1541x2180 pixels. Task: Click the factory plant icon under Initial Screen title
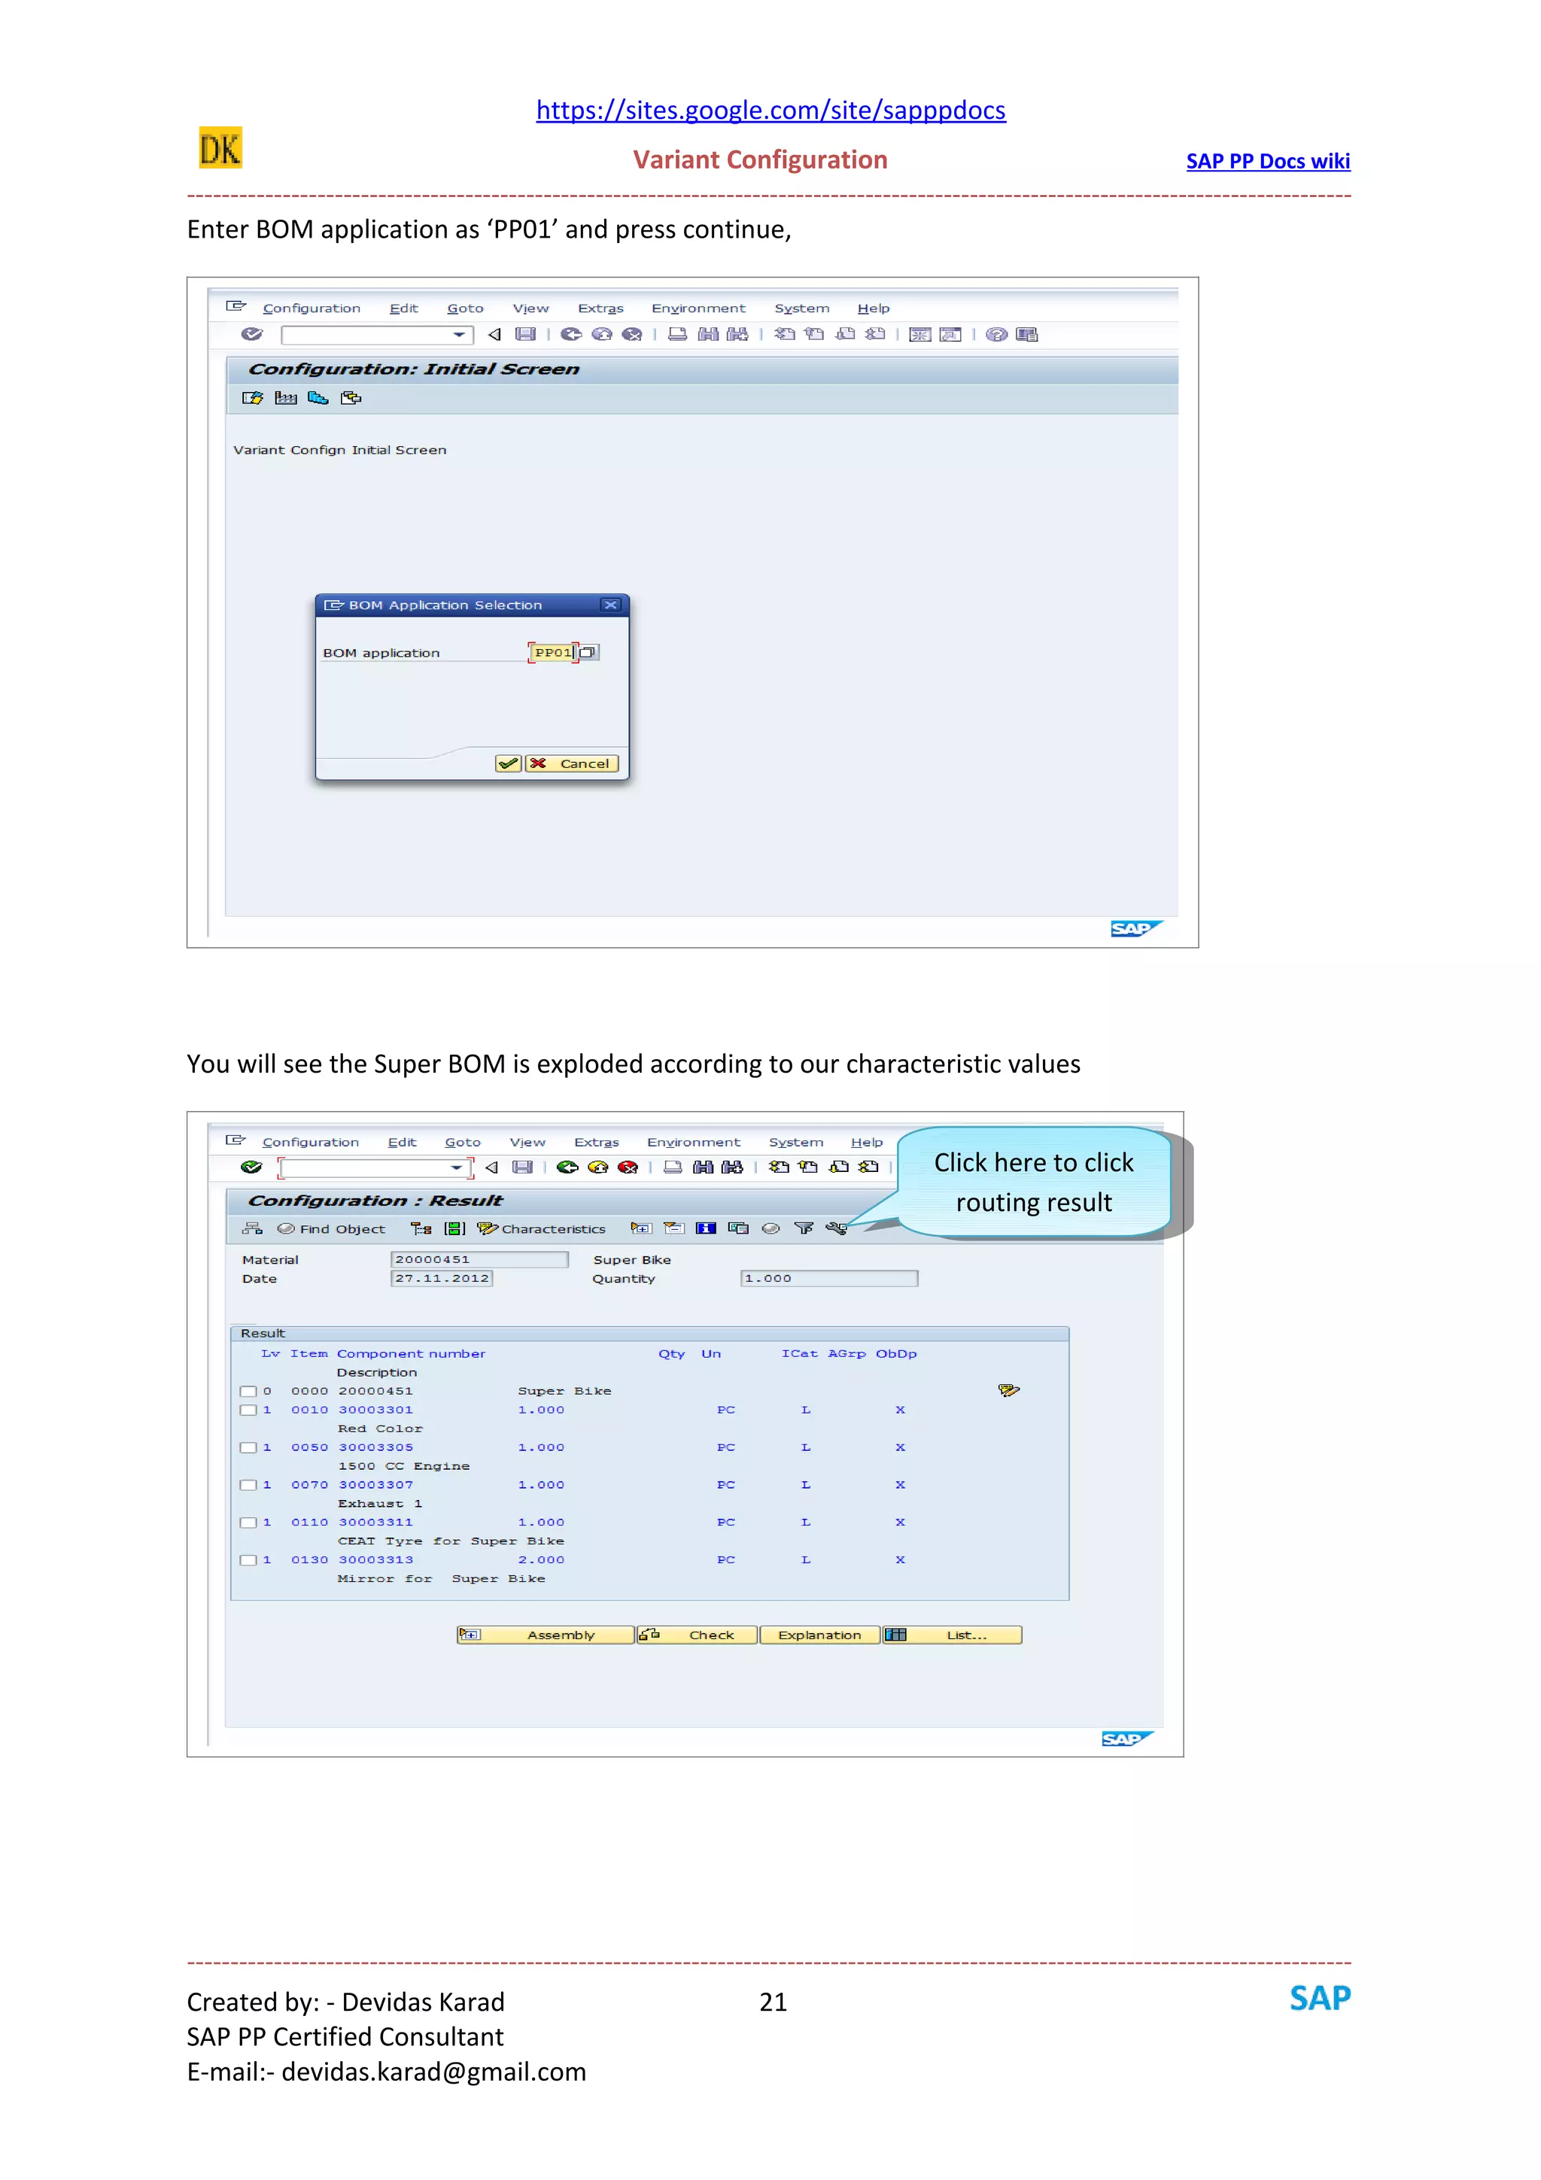[x=286, y=398]
